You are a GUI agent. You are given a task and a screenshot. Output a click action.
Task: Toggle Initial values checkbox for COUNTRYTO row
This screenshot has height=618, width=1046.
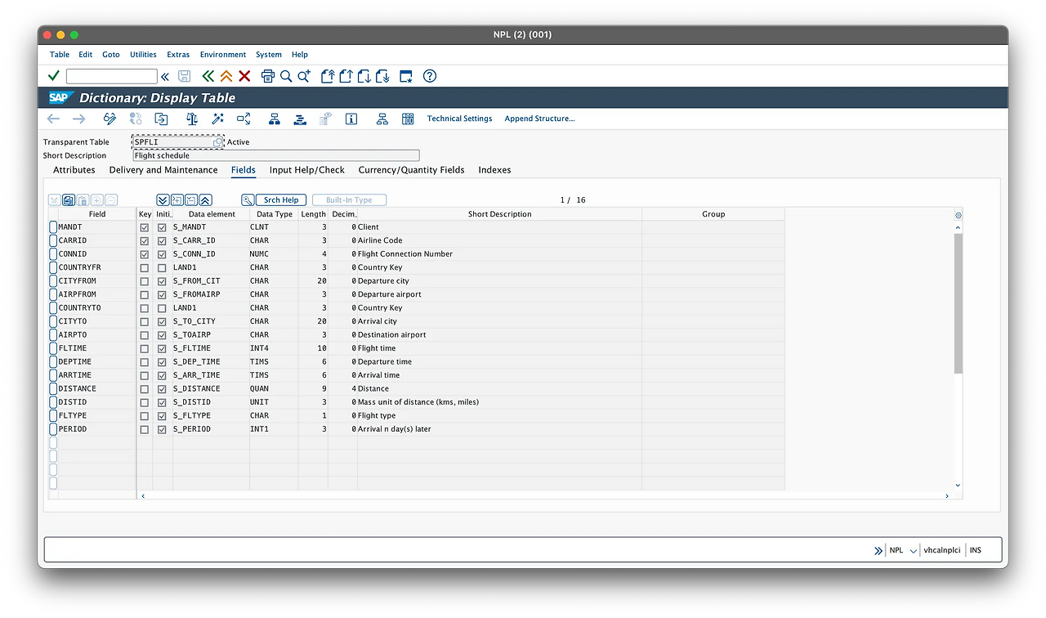[x=162, y=308]
